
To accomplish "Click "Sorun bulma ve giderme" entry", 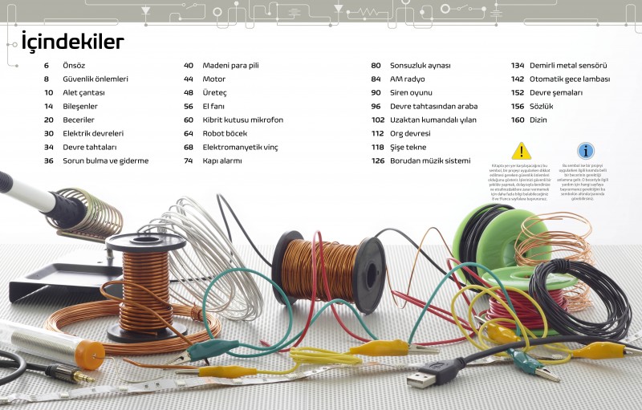I will click(106, 160).
